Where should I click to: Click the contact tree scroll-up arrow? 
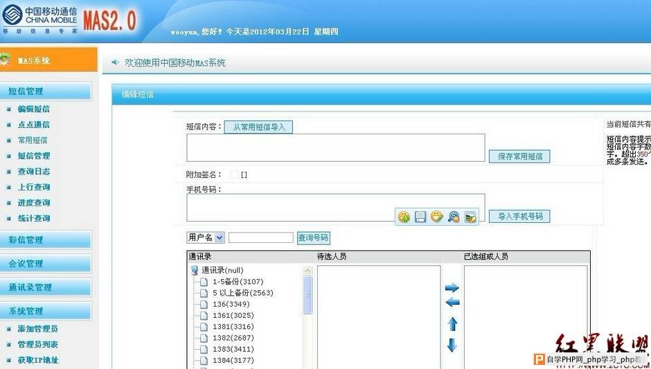(x=307, y=271)
